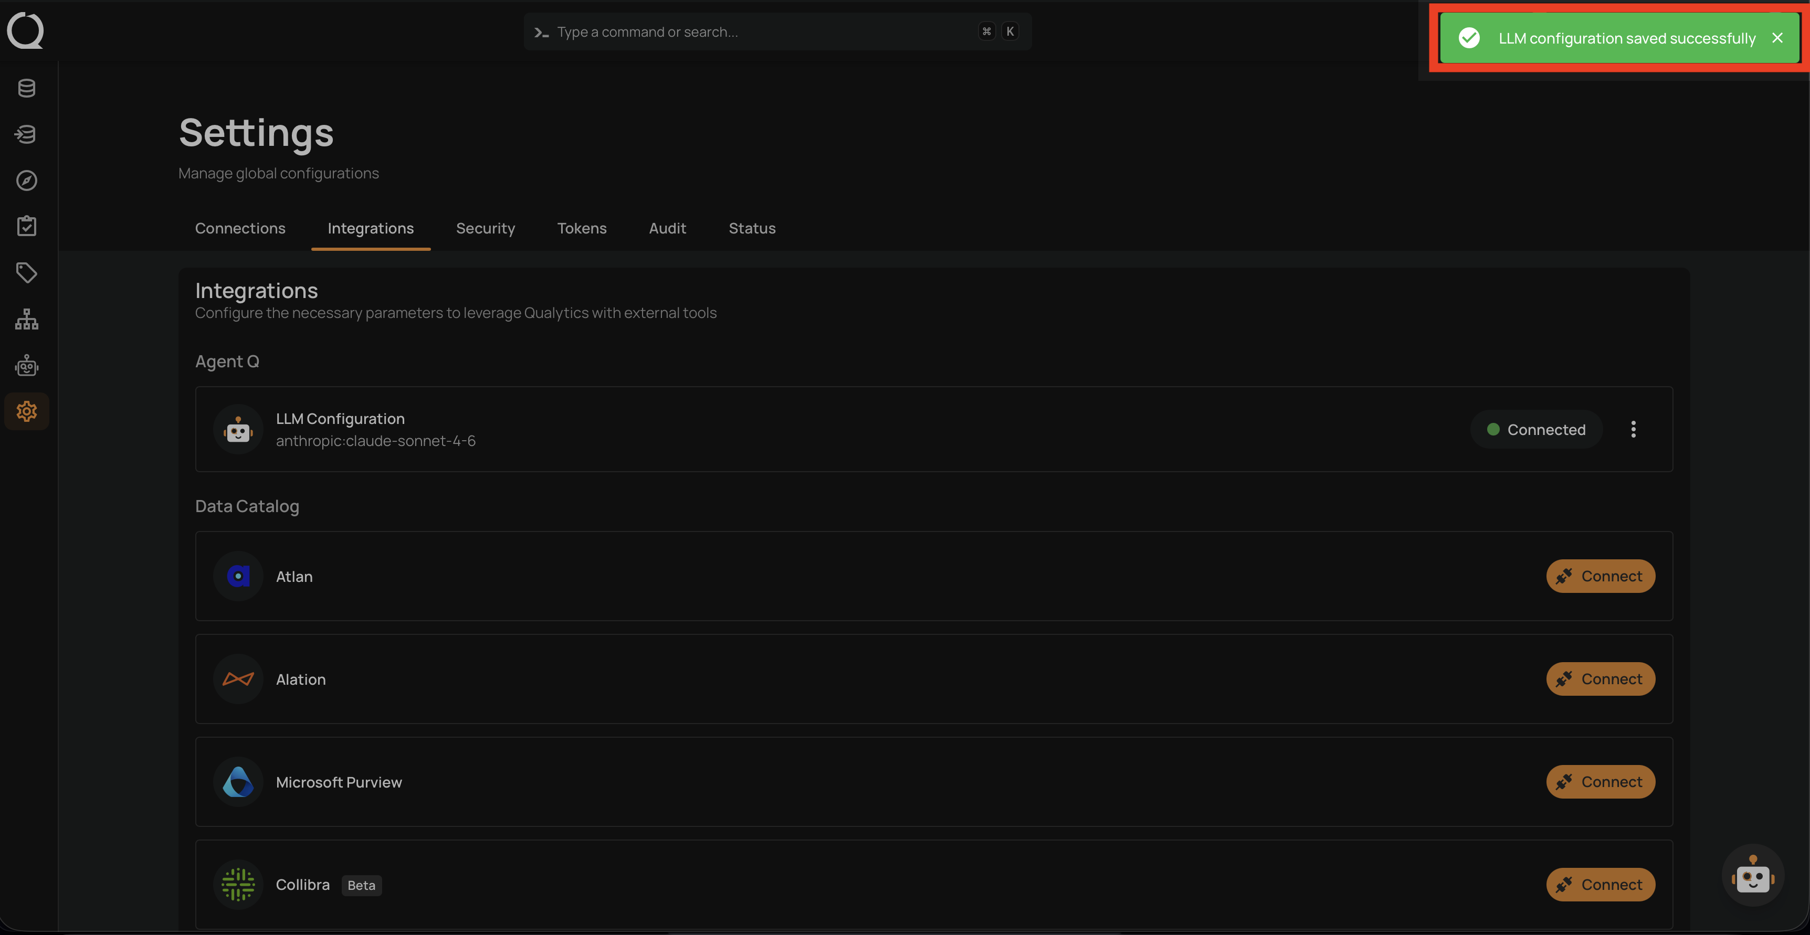1810x935 pixels.
Task: Open the Explore compass icon
Action: pyautogui.click(x=27, y=180)
